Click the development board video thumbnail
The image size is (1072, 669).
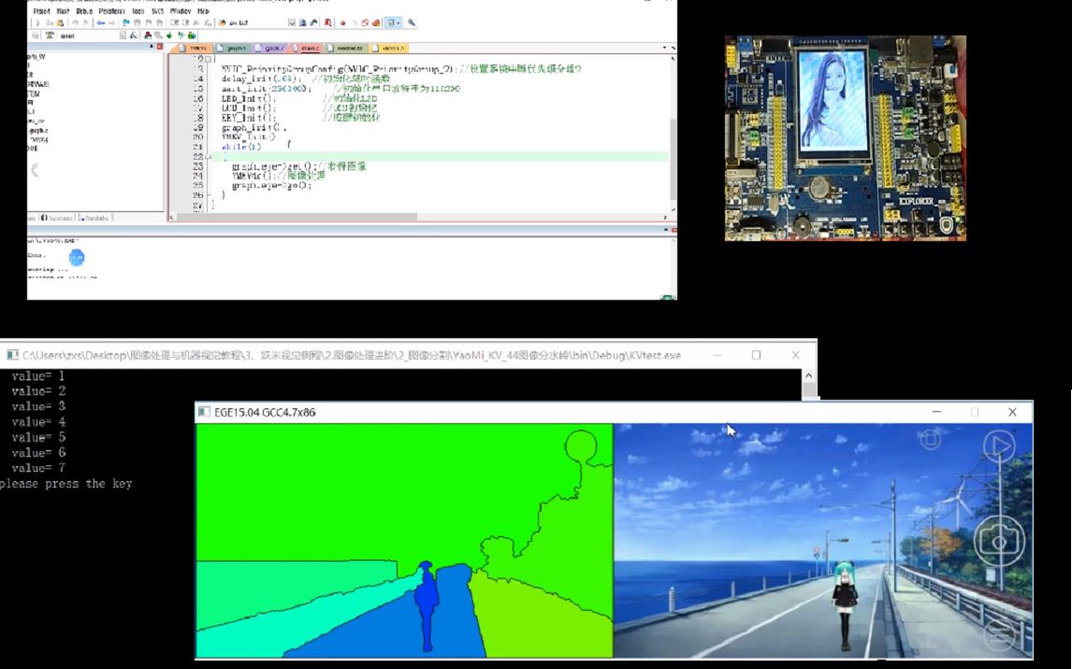(x=845, y=138)
